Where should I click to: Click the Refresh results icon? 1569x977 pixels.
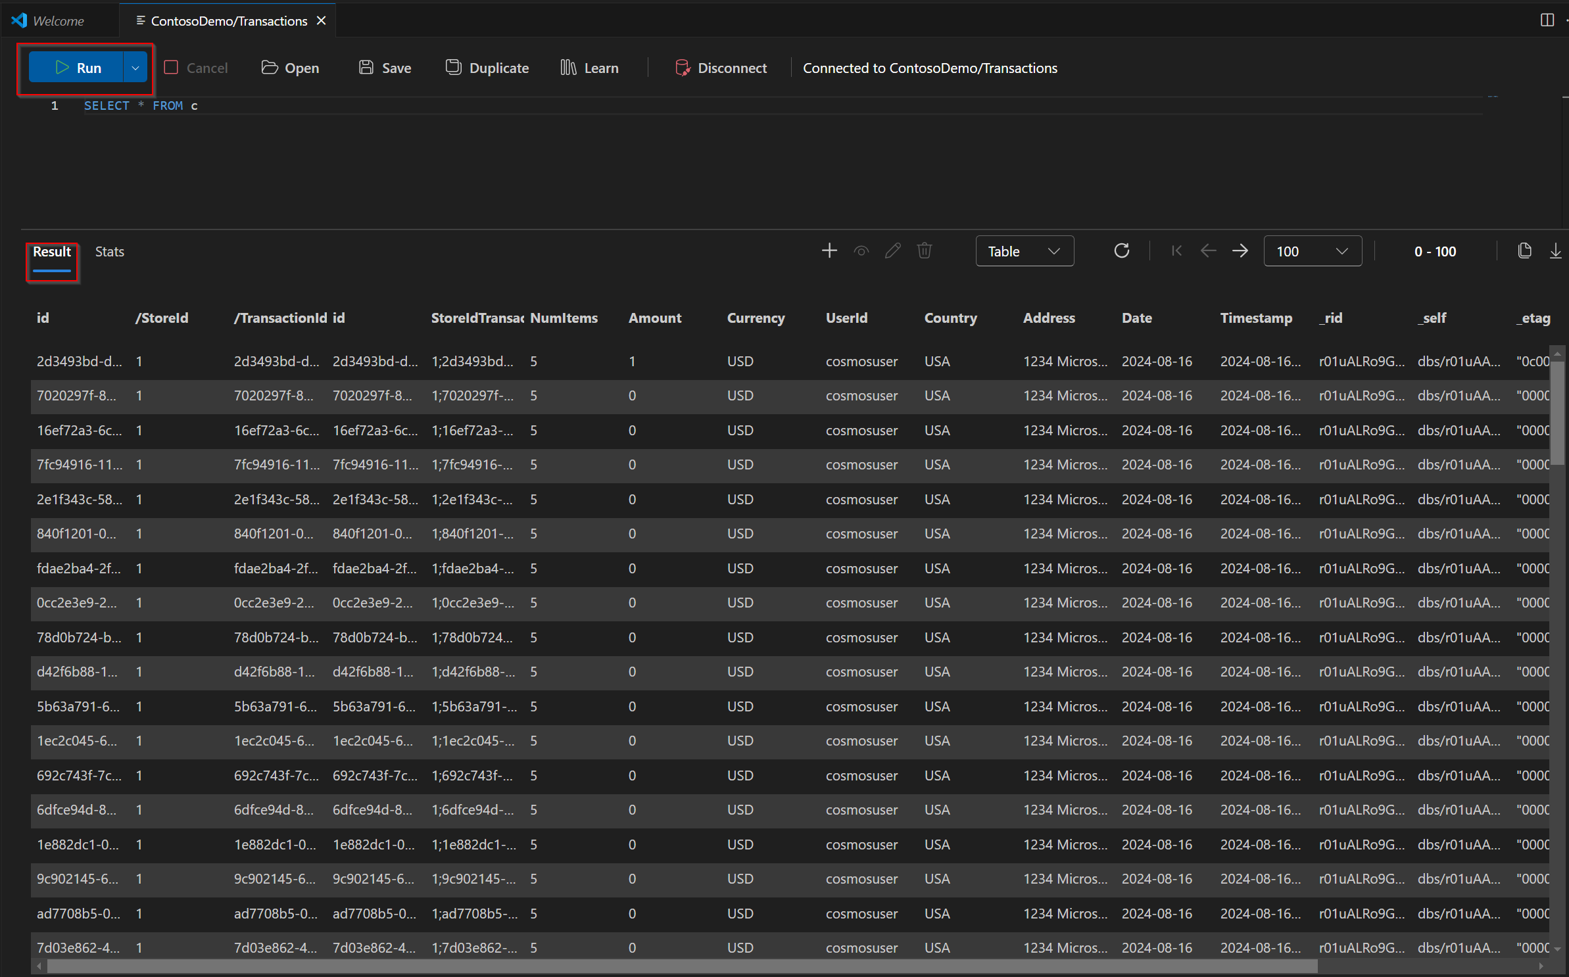click(x=1122, y=251)
